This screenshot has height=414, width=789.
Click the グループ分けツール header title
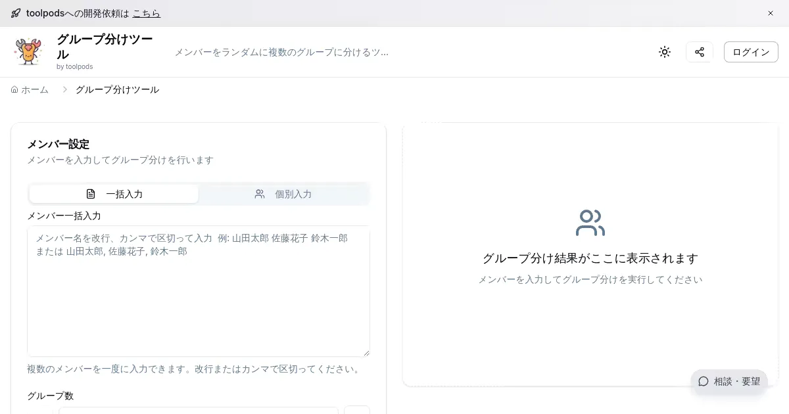(x=105, y=47)
